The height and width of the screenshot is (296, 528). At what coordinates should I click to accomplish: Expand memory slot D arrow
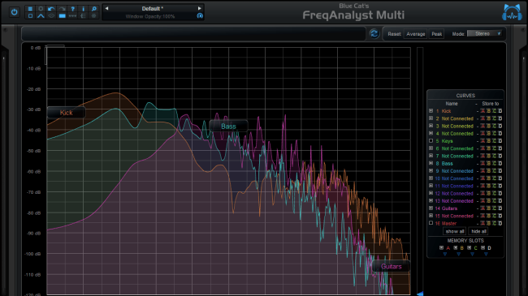coord(487,255)
